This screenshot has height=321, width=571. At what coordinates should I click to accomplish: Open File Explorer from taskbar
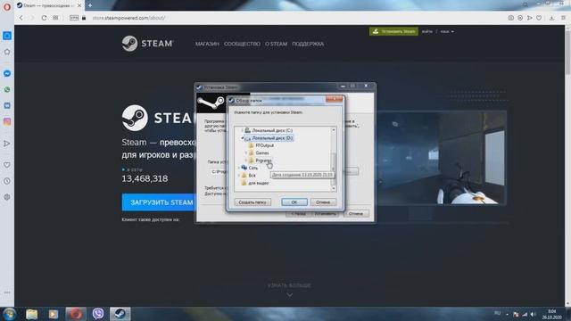coord(32,314)
